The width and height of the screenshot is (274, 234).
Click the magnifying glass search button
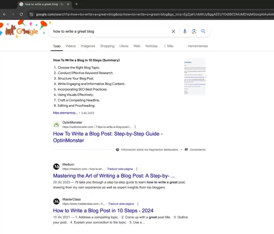[203, 31]
